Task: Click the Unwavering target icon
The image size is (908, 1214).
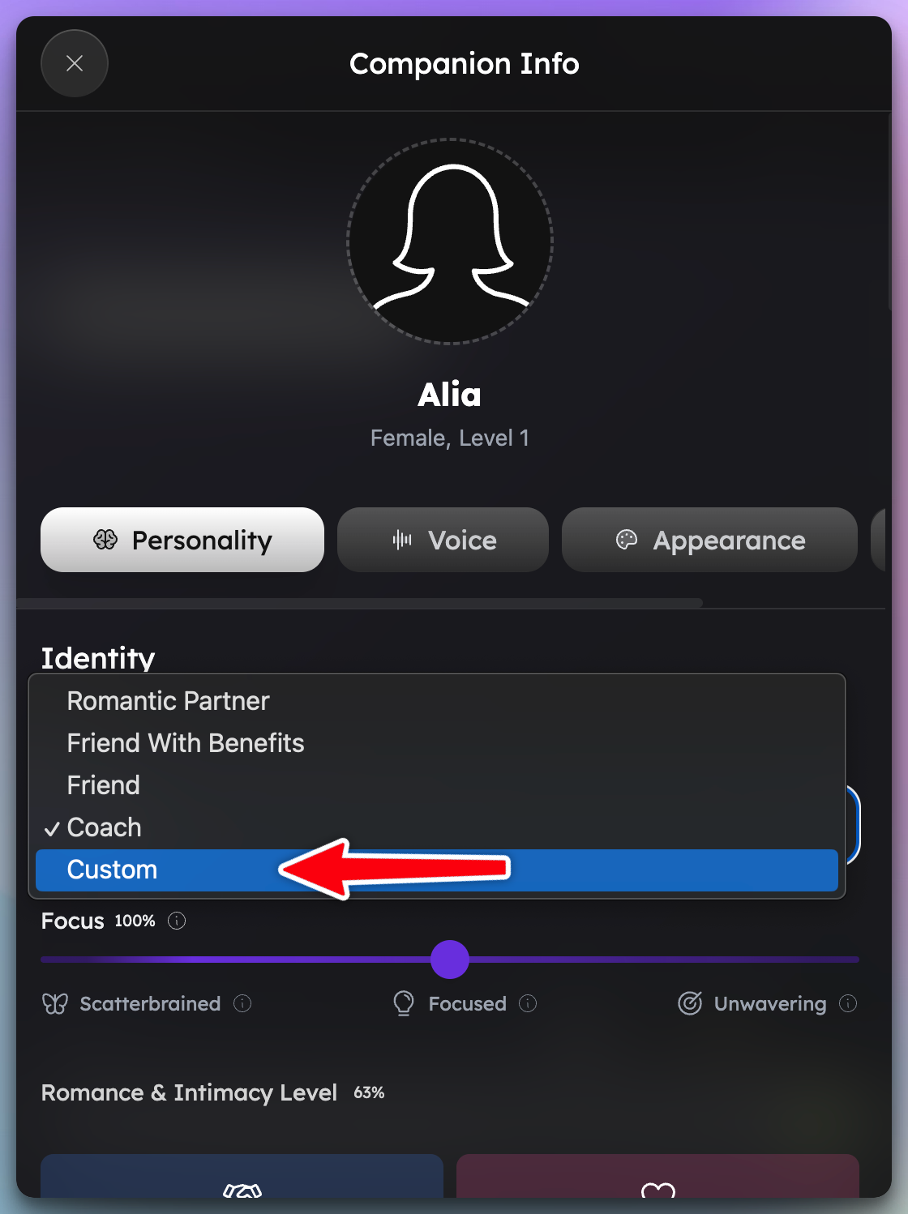Action: (690, 1003)
